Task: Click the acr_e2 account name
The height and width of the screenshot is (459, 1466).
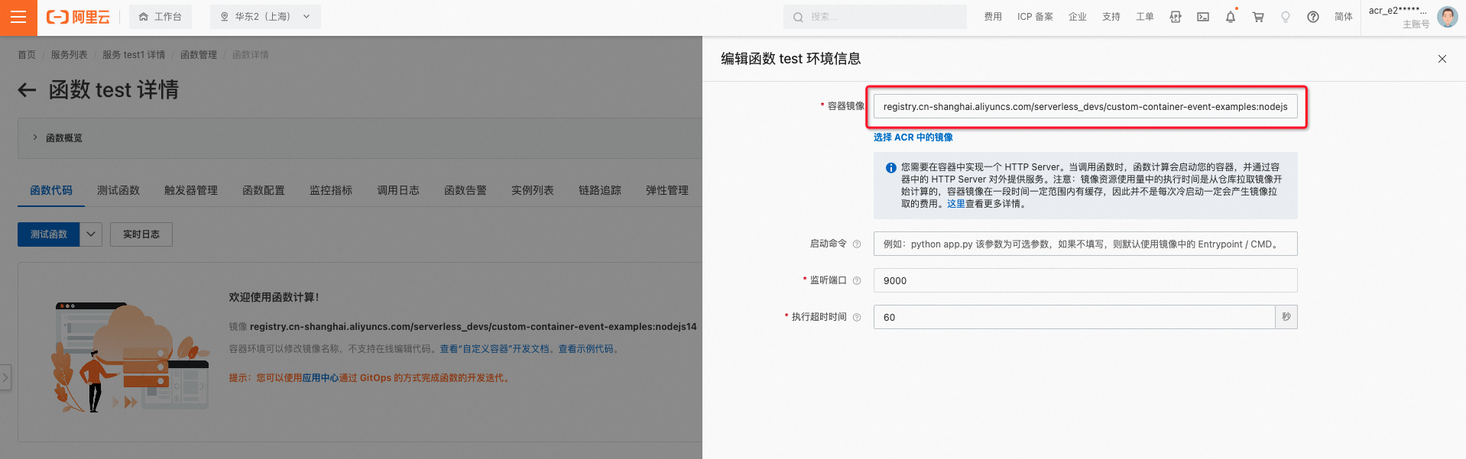Action: click(x=1398, y=11)
